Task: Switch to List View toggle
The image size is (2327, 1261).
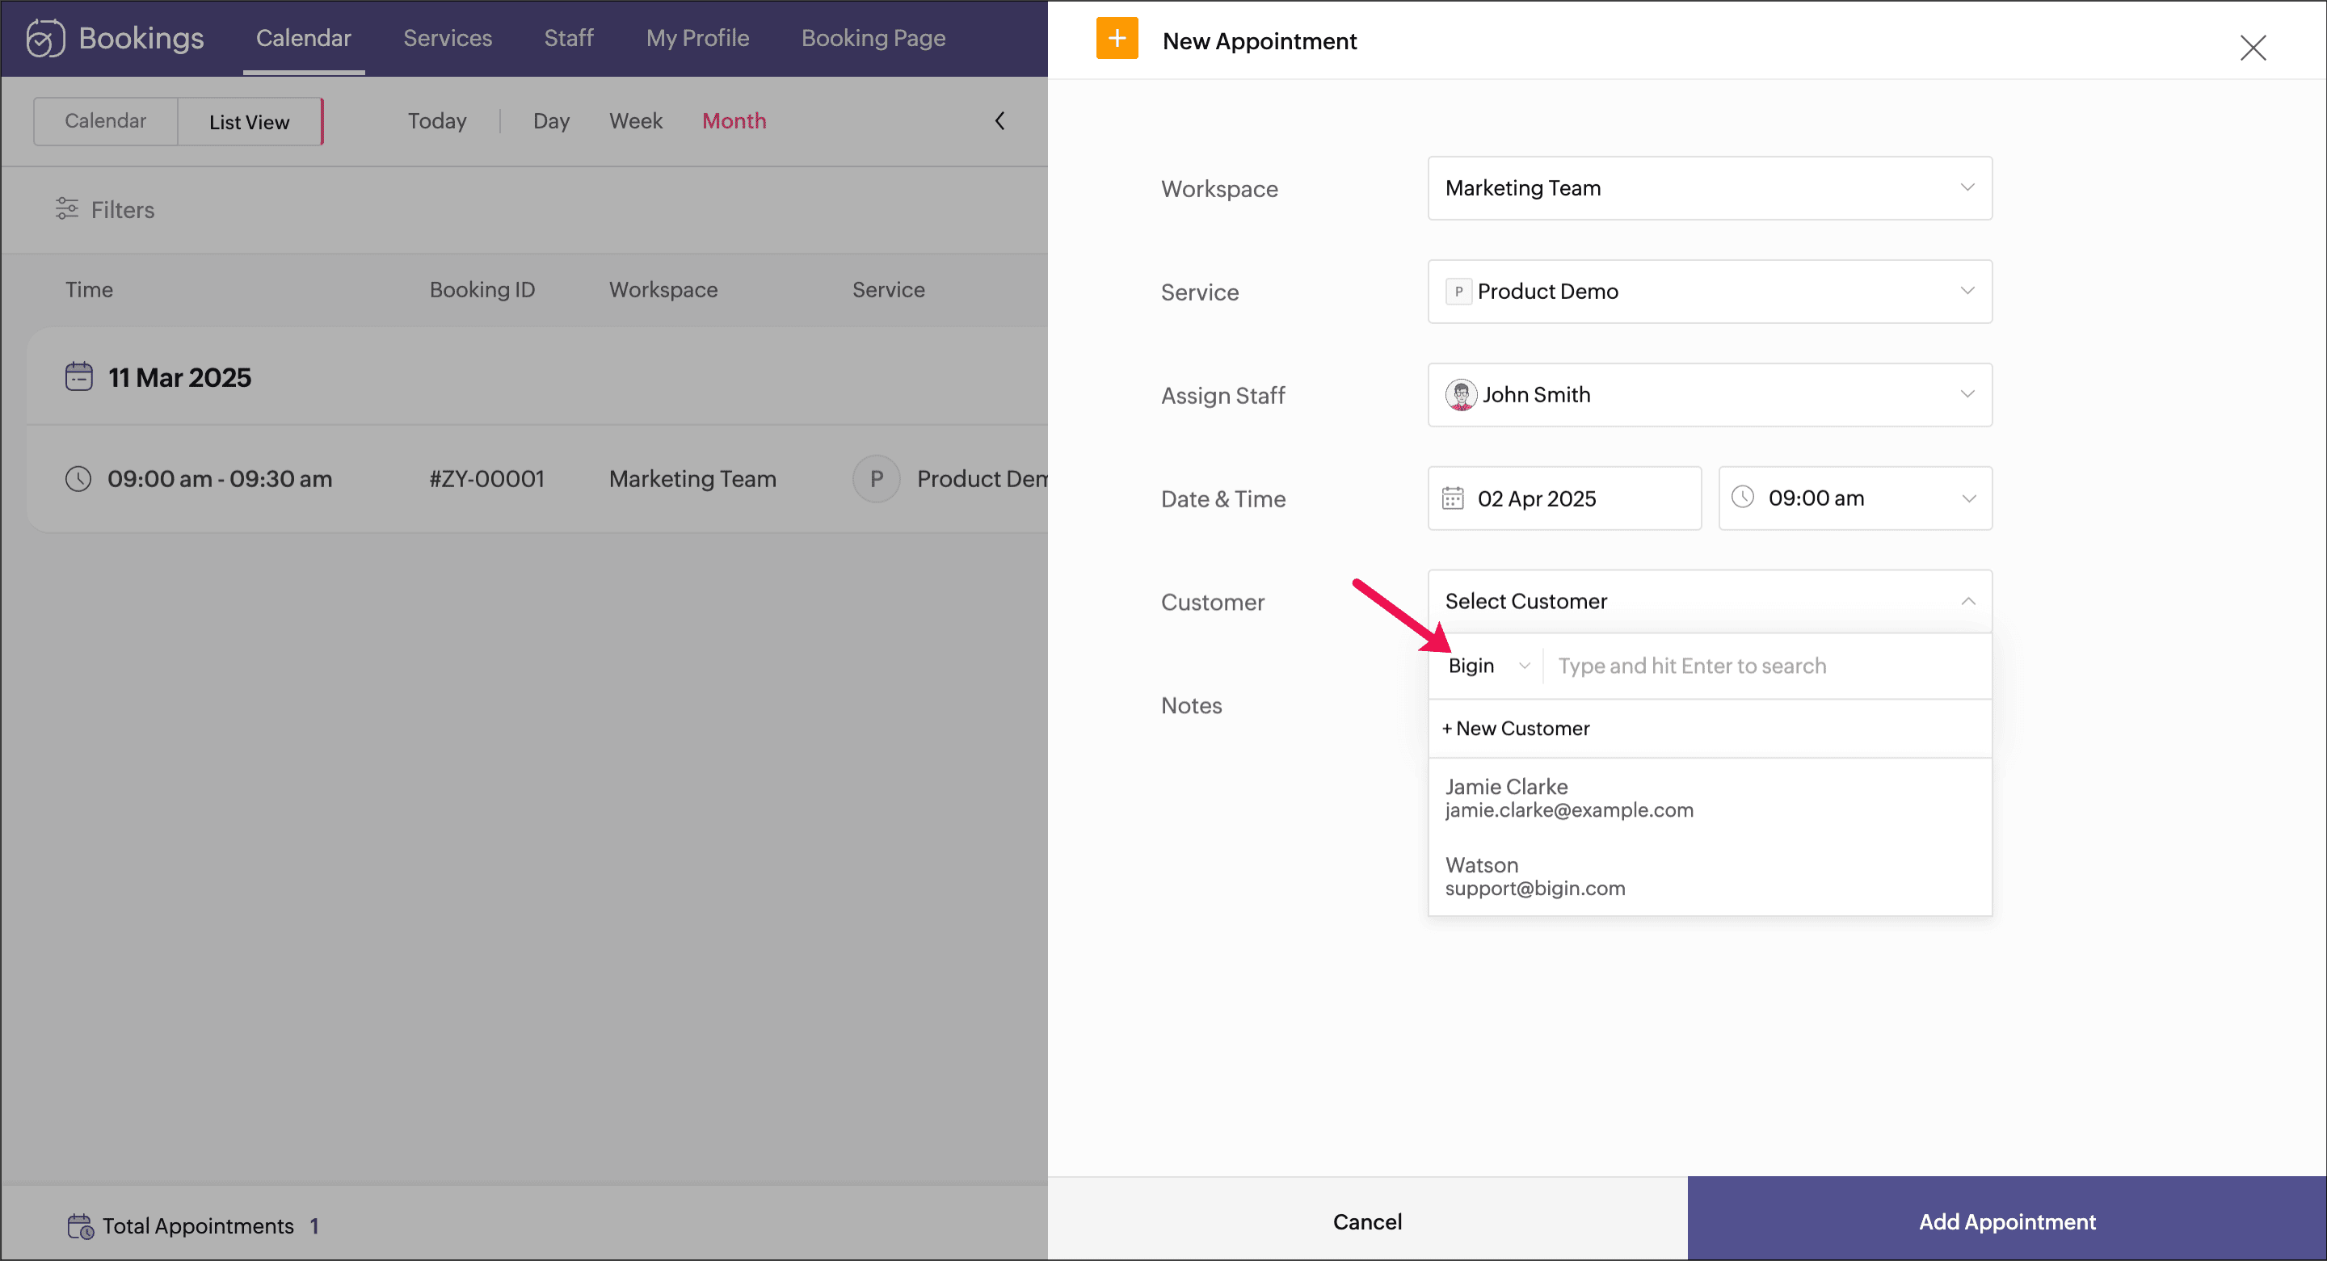Action: 250,122
